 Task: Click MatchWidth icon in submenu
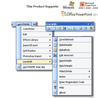55,61
